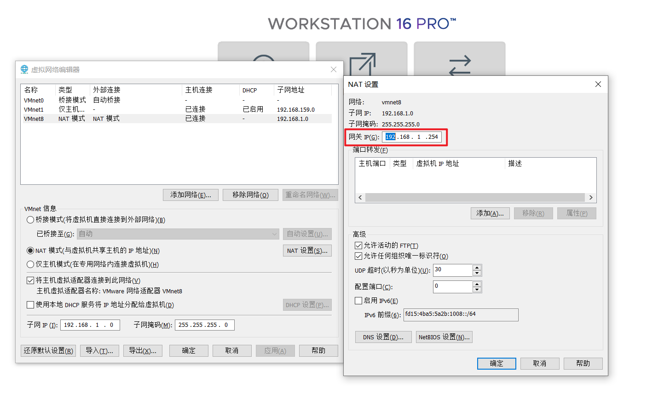Click 子网地址 column header

pos(303,90)
